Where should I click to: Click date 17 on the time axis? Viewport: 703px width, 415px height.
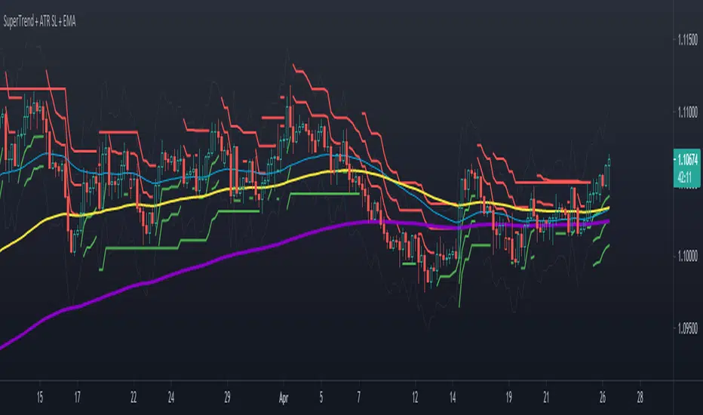[78, 398]
